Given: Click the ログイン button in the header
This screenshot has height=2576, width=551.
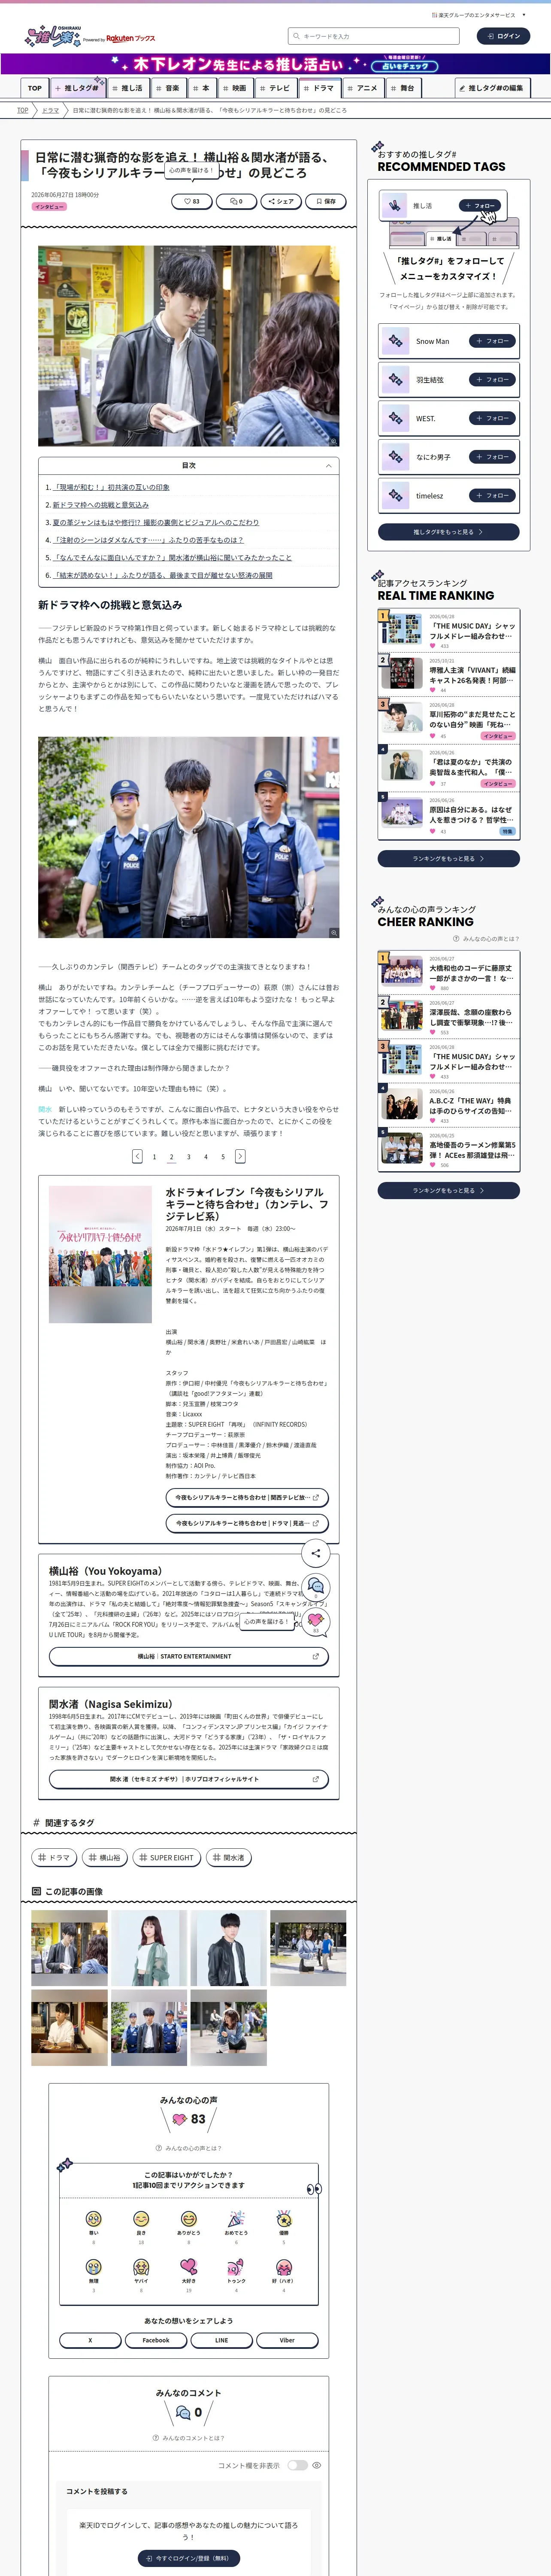Looking at the screenshot, I should [503, 36].
